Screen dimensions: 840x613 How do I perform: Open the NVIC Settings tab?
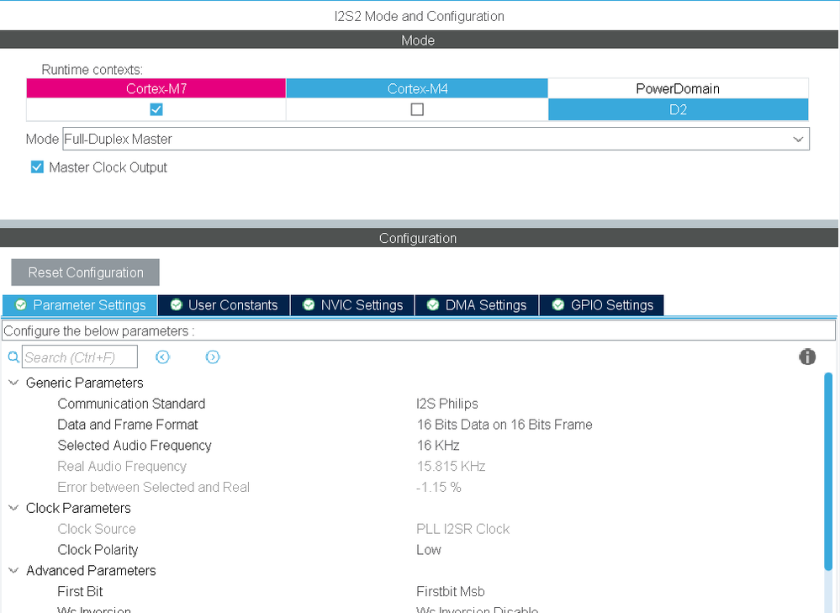tap(352, 305)
